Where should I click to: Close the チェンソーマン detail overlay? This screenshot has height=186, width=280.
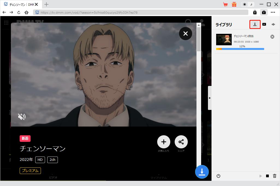[186, 34]
